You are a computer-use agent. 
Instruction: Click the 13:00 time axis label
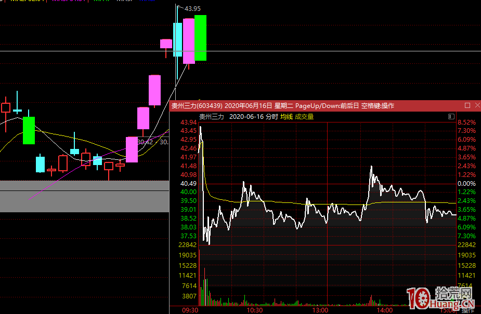320,310
